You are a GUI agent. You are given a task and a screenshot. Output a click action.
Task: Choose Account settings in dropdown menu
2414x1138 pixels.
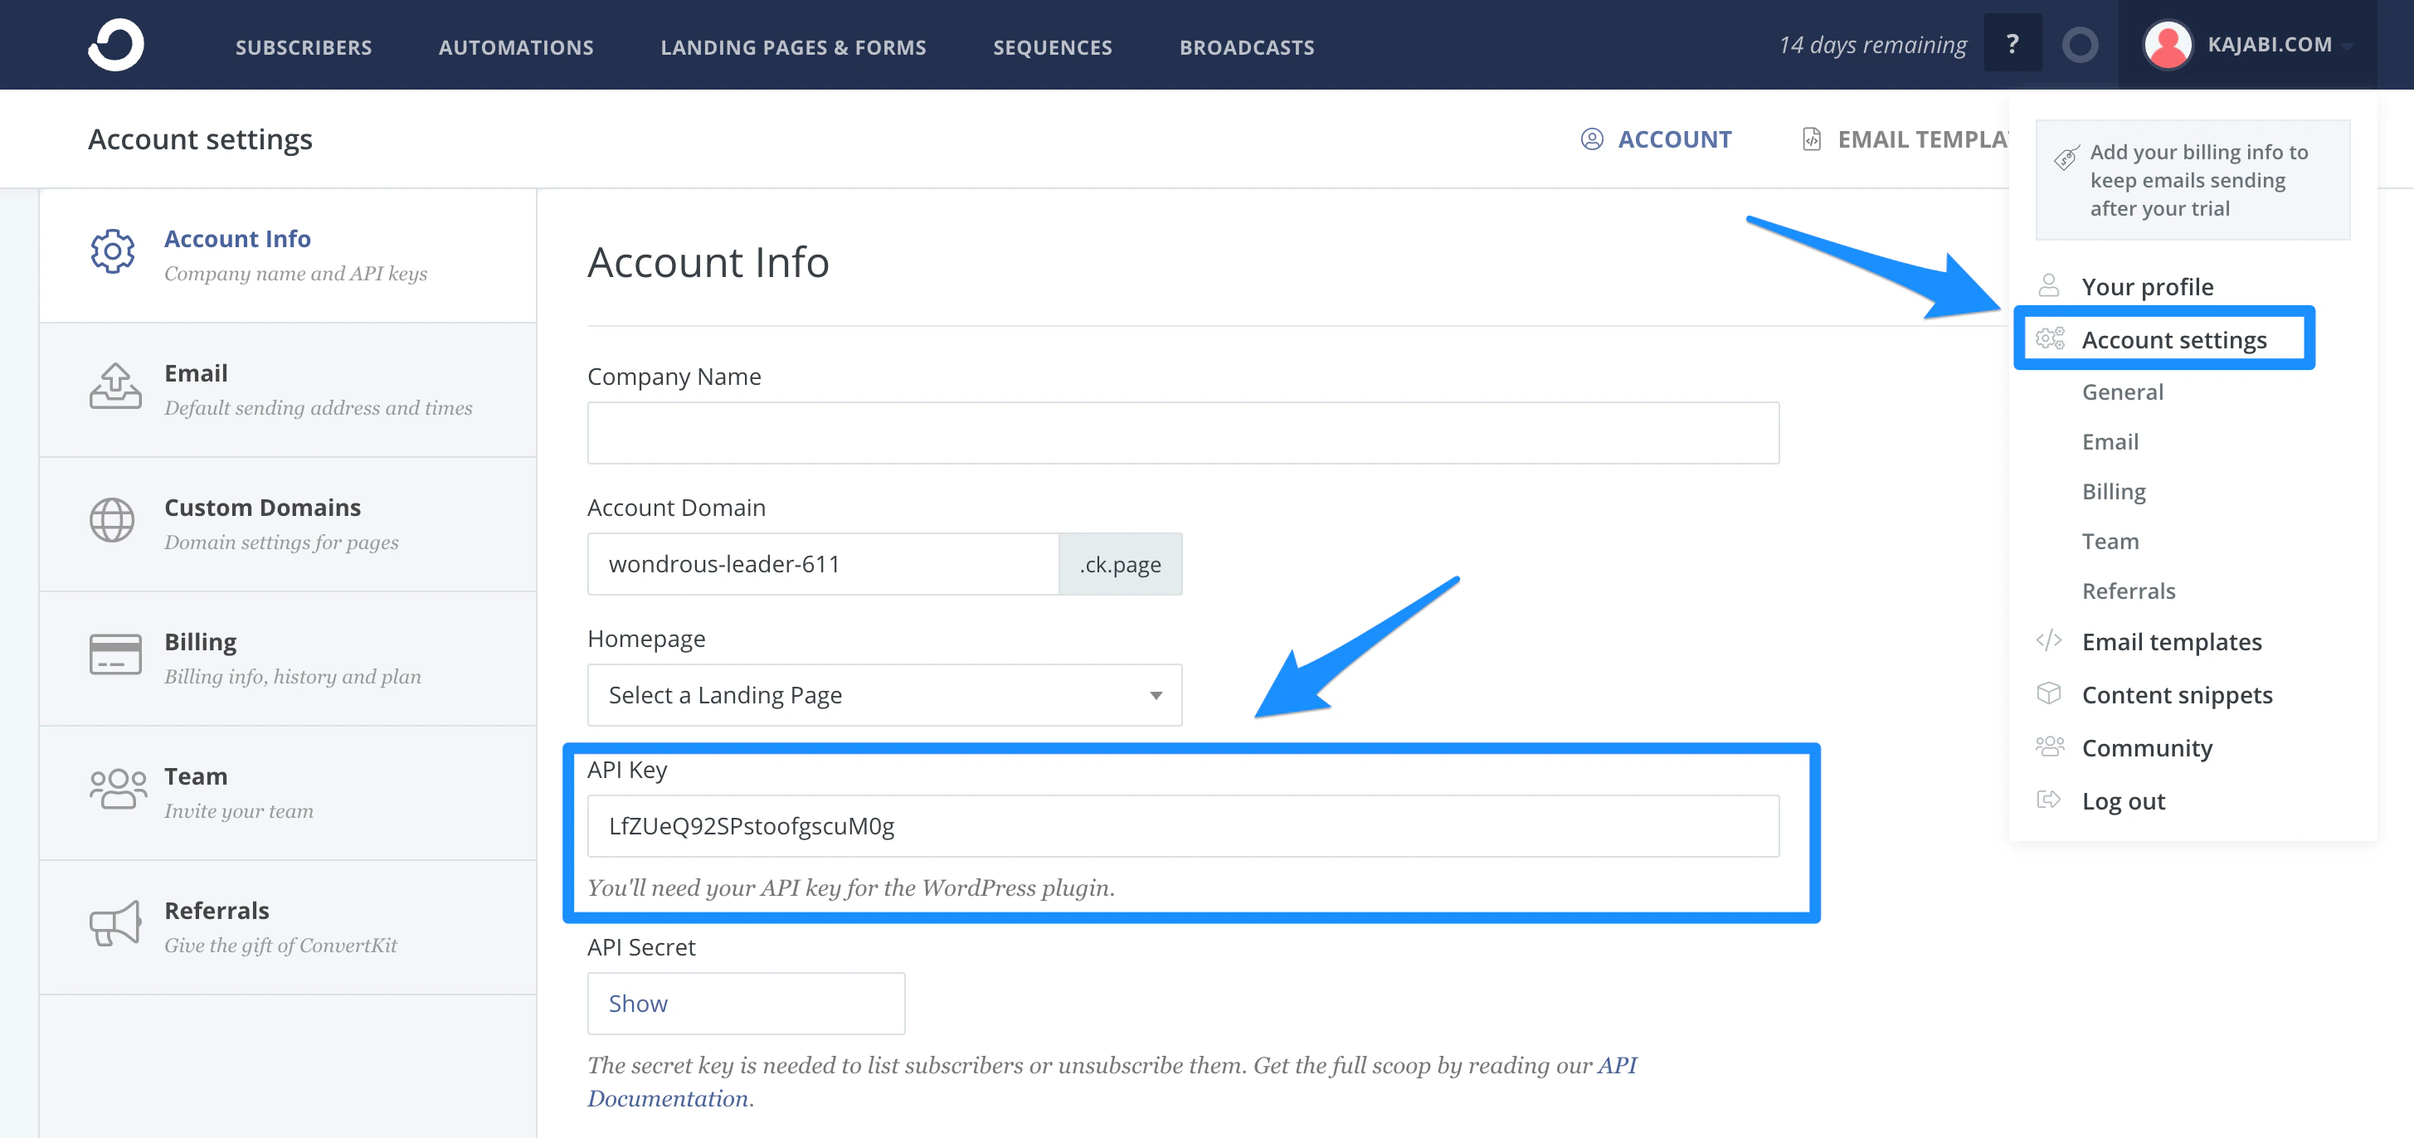coord(2174,339)
